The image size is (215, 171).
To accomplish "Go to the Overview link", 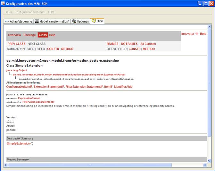I will click(x=14, y=35).
